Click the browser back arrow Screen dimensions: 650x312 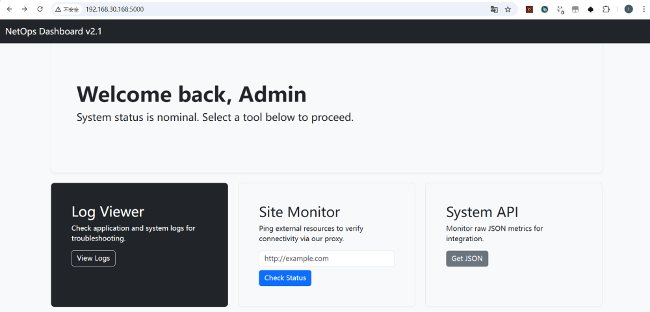9,9
